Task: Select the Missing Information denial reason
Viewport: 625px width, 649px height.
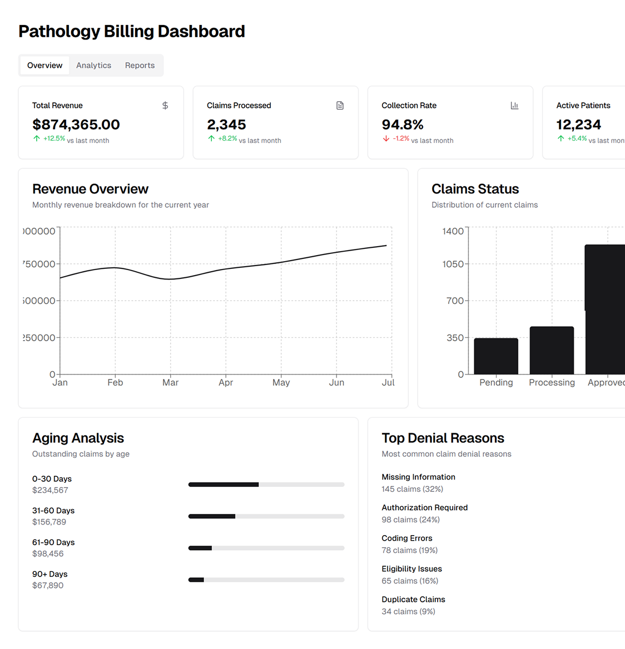Action: click(418, 477)
